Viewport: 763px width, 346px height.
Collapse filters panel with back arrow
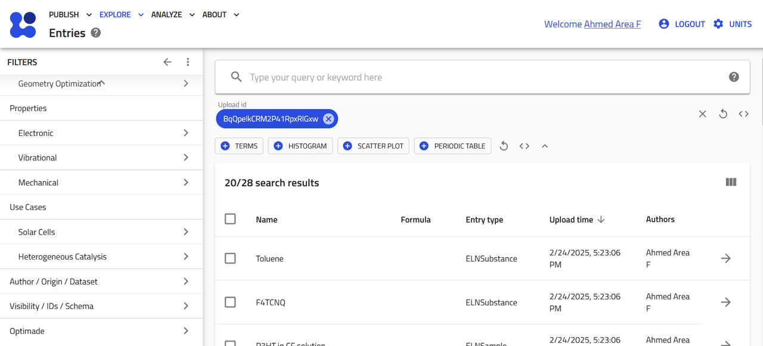coord(168,62)
